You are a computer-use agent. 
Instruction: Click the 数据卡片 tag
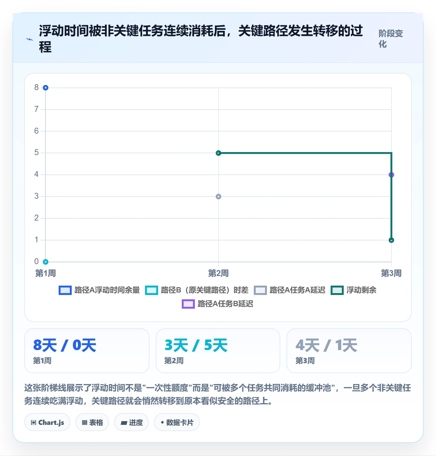(177, 422)
